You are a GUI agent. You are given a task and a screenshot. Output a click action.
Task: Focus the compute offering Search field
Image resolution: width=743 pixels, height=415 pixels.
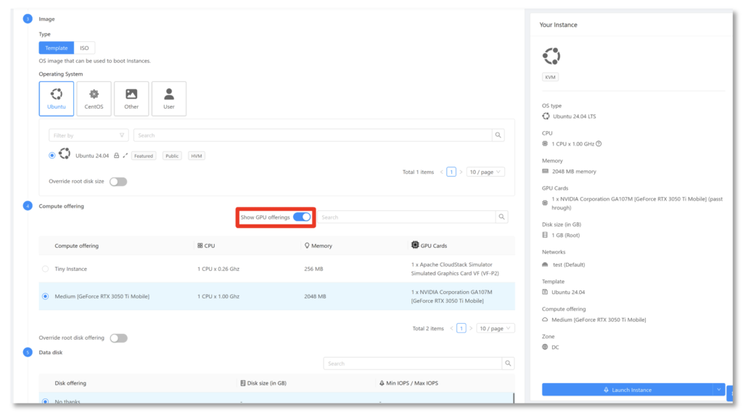pyautogui.click(x=406, y=217)
